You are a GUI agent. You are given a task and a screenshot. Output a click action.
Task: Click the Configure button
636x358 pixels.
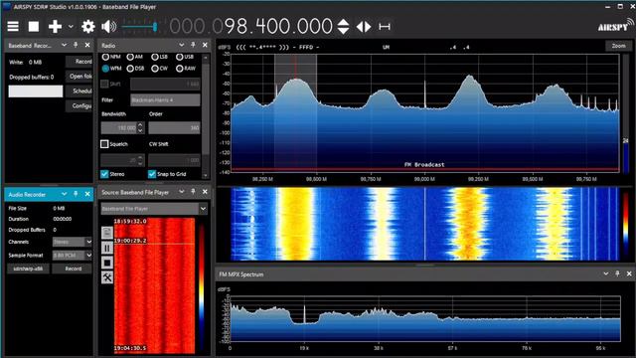[x=79, y=105]
